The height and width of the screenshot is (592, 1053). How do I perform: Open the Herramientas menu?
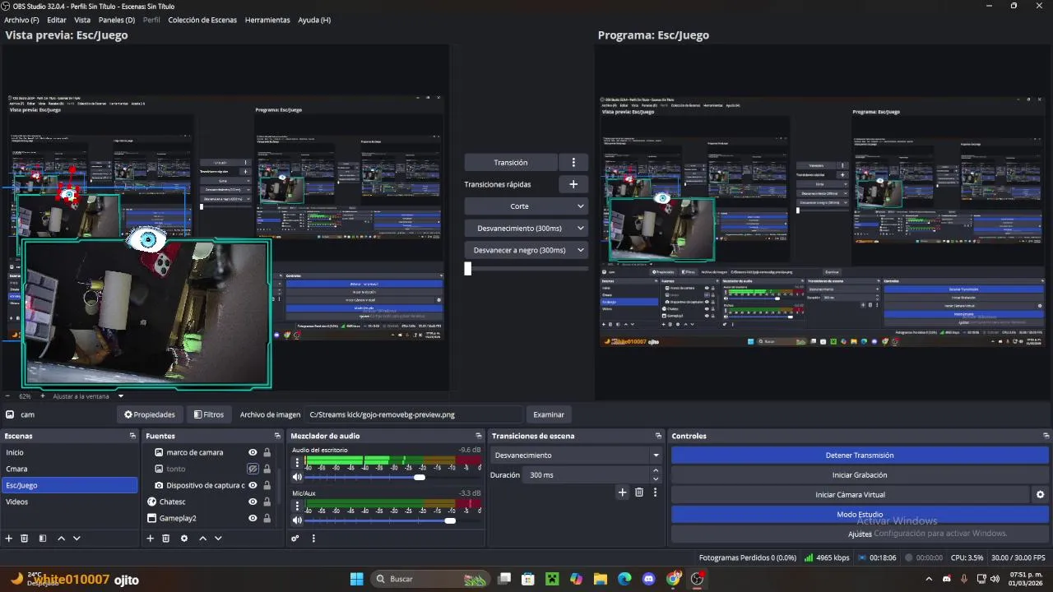point(267,20)
